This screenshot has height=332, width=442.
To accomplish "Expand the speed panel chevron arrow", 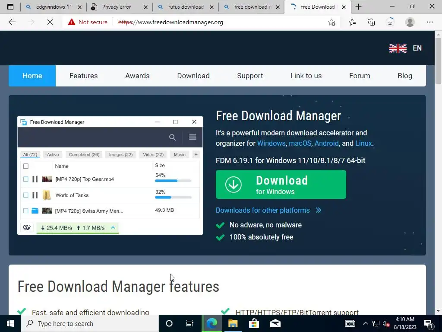I will [x=113, y=227].
